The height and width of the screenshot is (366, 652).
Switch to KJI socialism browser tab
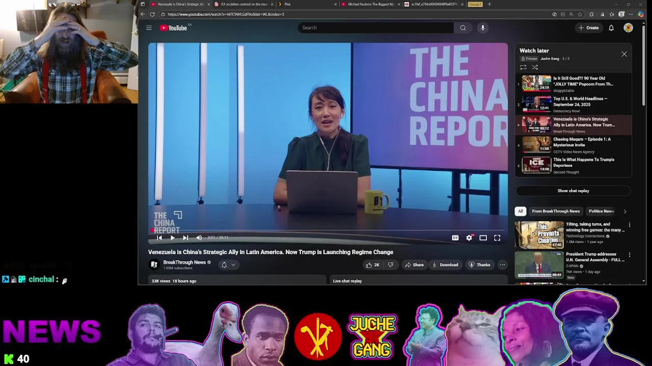tap(244, 4)
